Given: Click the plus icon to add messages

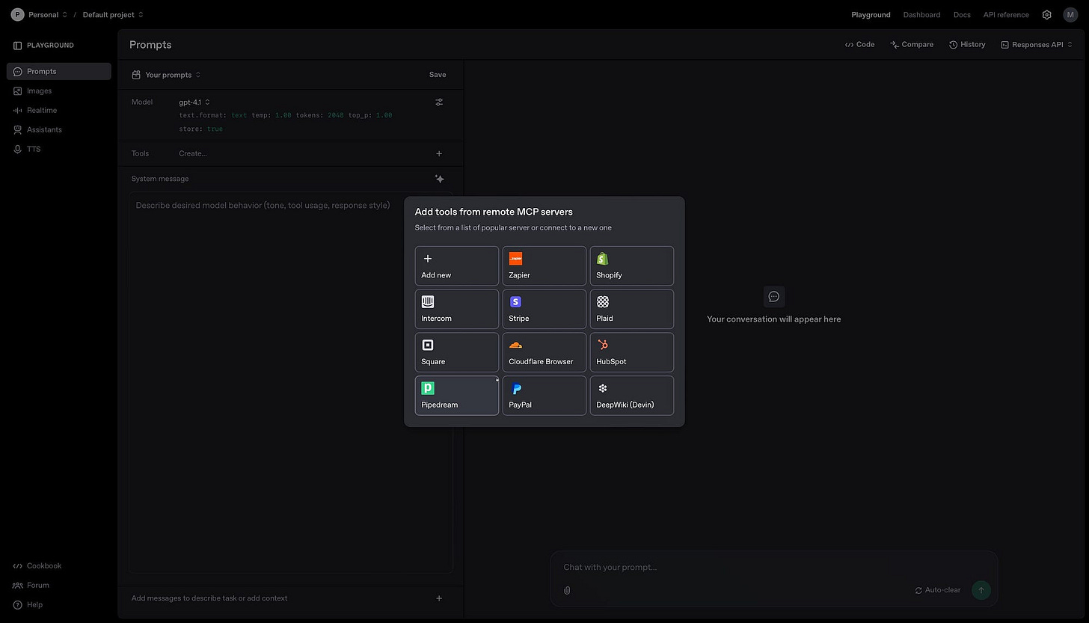Looking at the screenshot, I should pyautogui.click(x=439, y=598).
